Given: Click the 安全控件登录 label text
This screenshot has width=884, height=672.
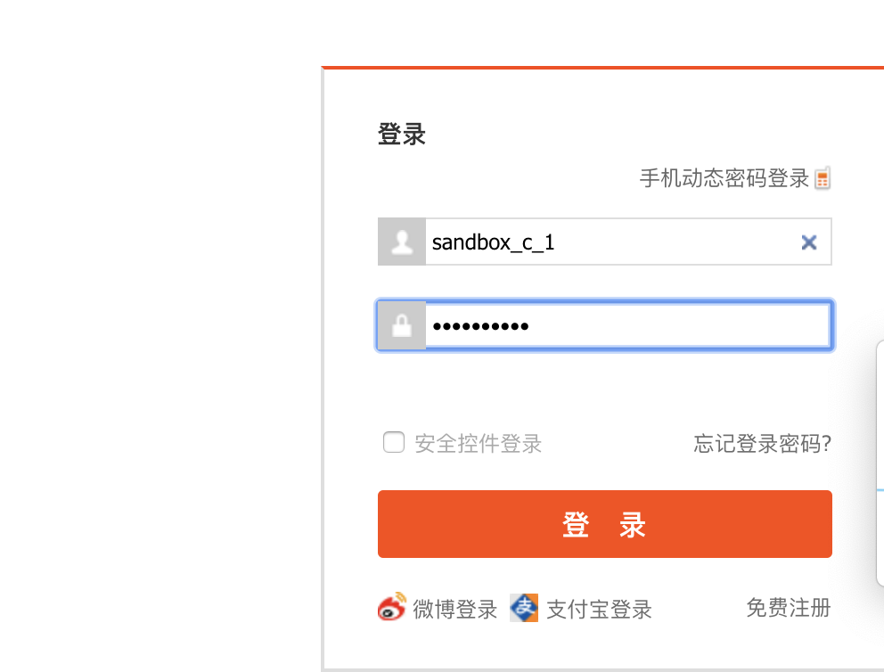Looking at the screenshot, I should [x=478, y=443].
